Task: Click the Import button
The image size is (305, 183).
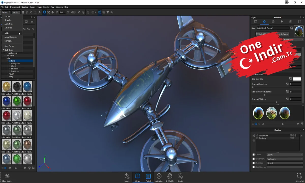Action: click(x=127, y=177)
